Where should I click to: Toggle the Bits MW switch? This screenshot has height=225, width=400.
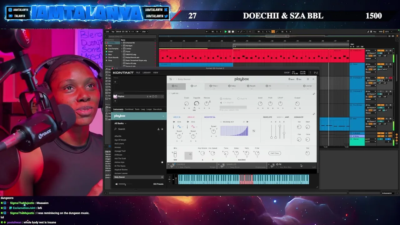point(175,154)
